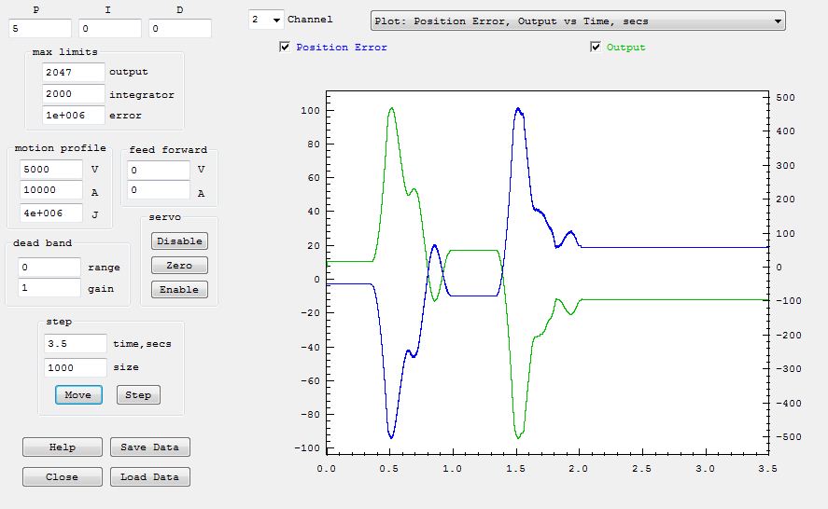Toggle the Output plot checkbox
This screenshot has height=509, width=828.
pyautogui.click(x=596, y=48)
